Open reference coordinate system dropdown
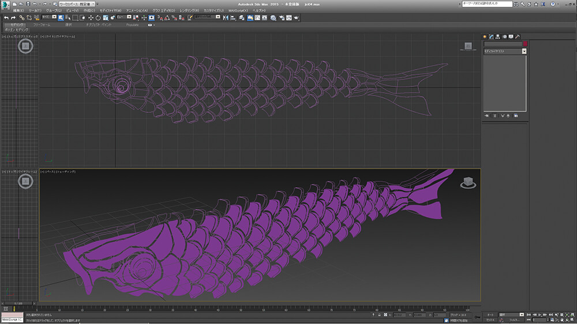Image resolution: width=577 pixels, height=324 pixels. [x=124, y=17]
